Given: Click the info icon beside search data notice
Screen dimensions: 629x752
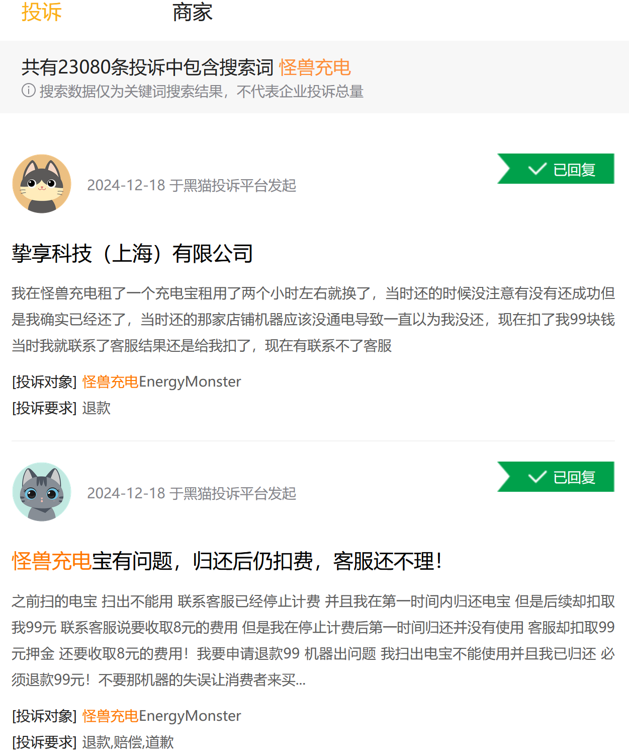Looking at the screenshot, I should point(29,91).
